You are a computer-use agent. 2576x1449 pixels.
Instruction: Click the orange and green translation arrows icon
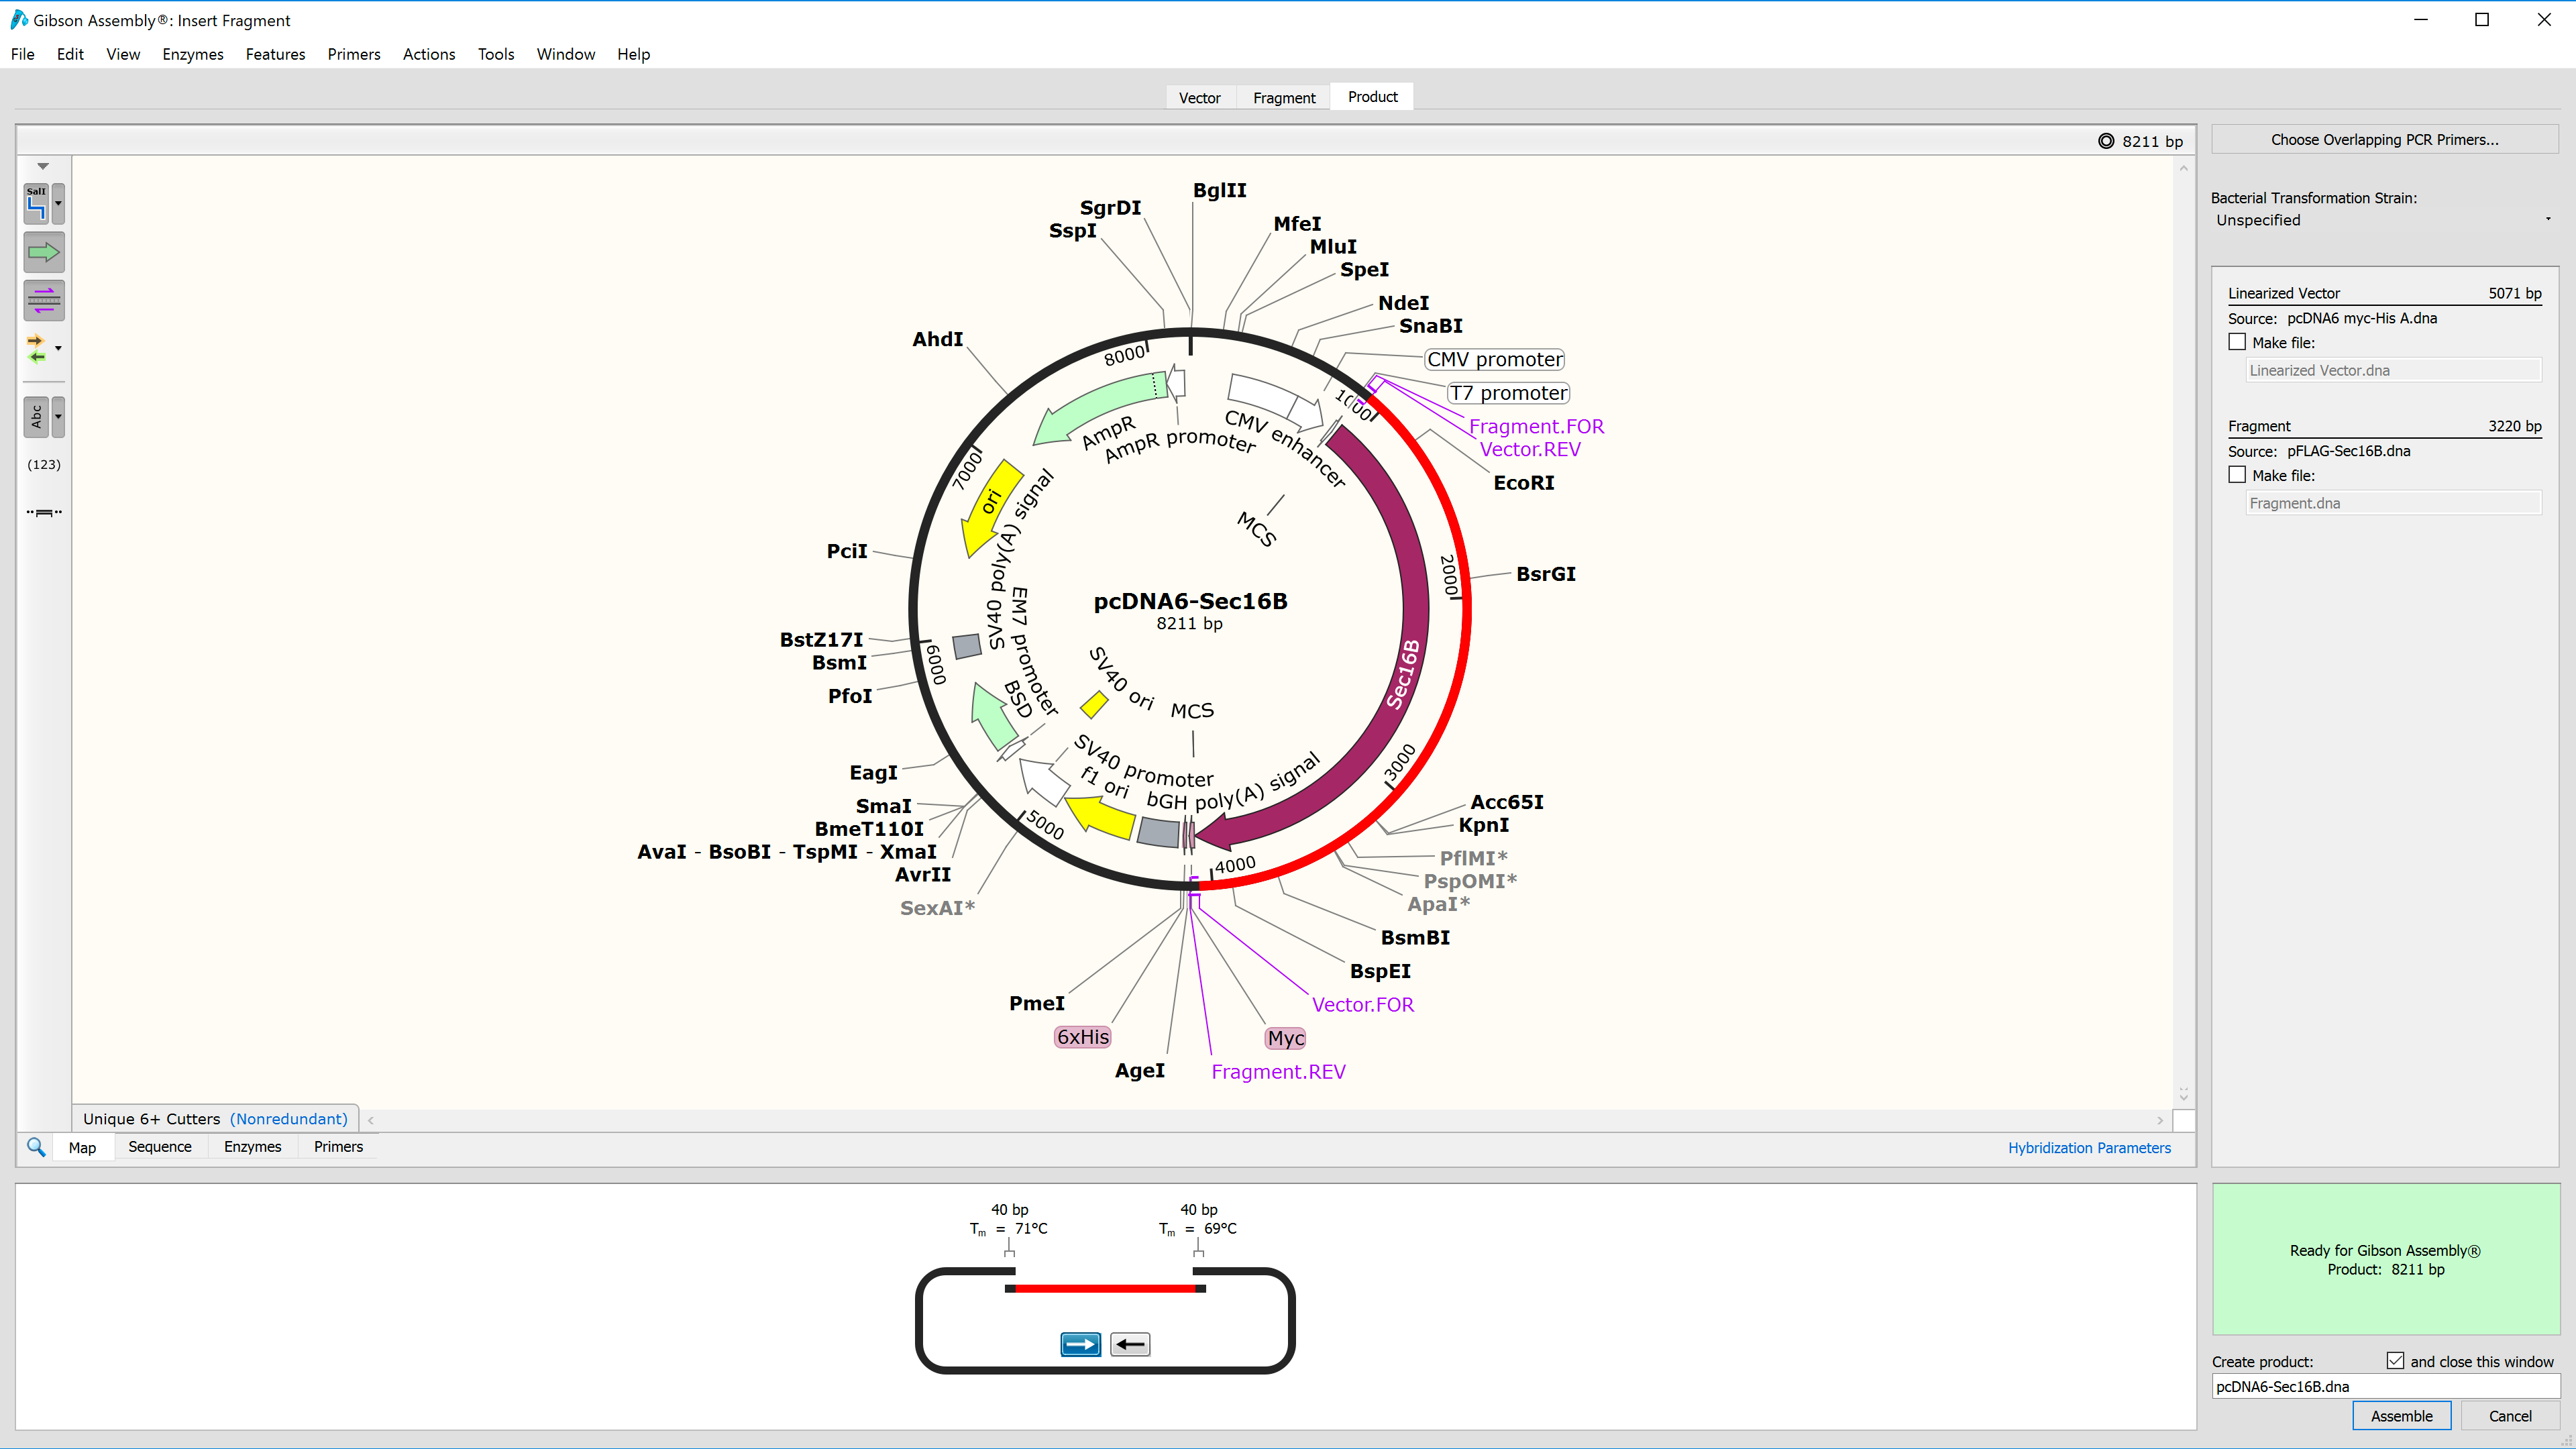37,348
